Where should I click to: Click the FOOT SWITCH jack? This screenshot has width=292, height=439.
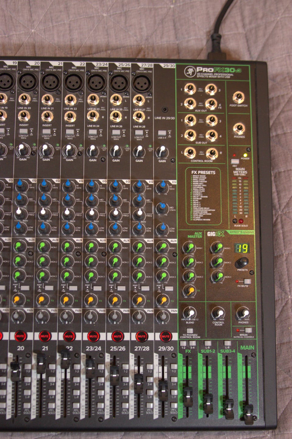click(238, 97)
